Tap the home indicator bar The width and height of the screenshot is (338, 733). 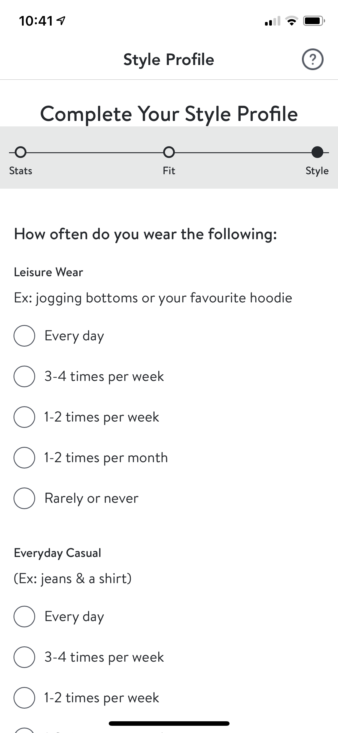[169, 723]
